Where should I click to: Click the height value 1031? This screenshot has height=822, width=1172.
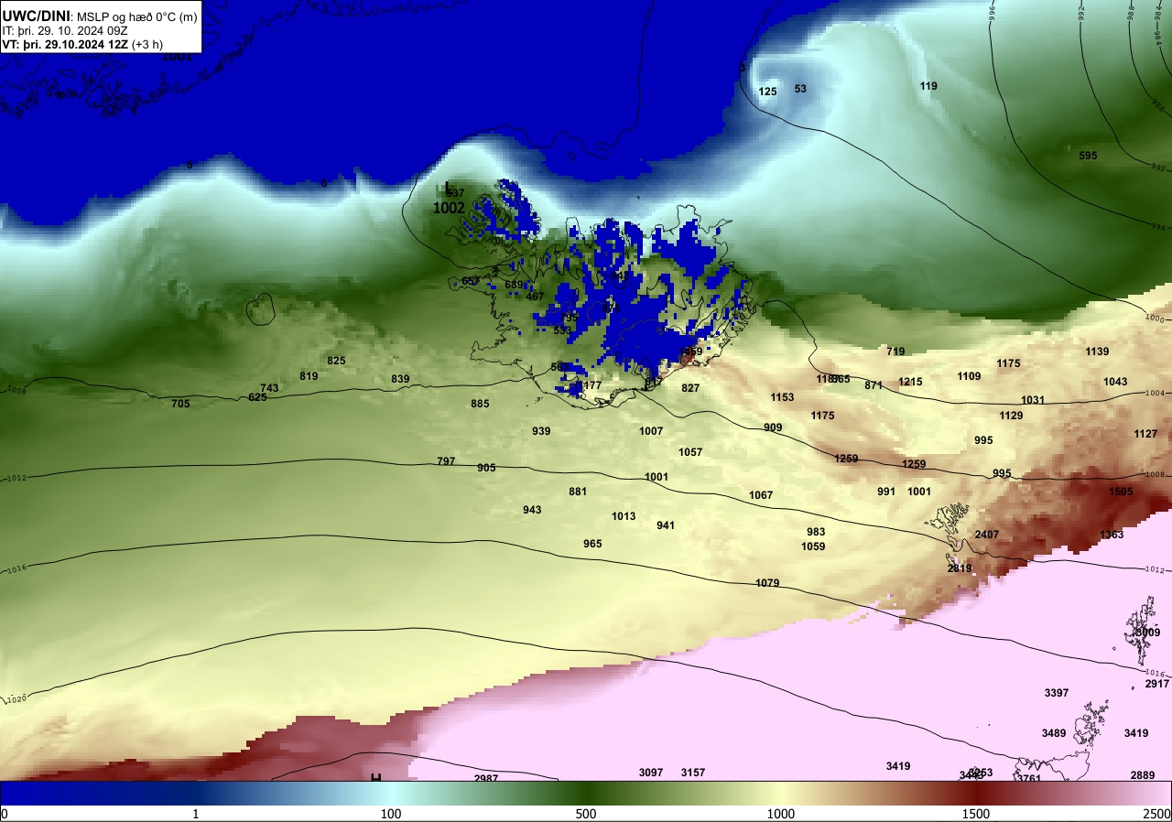pyautogui.click(x=1033, y=400)
